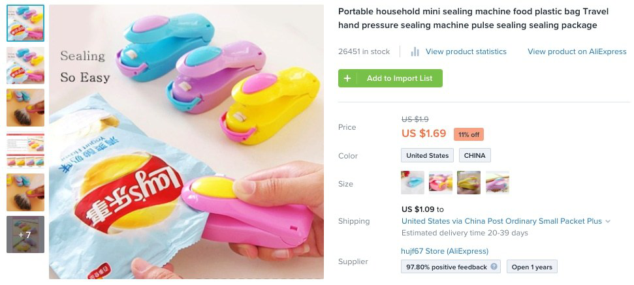Visit hujf67 Store supplier page
The image size is (634, 285).
(445, 251)
